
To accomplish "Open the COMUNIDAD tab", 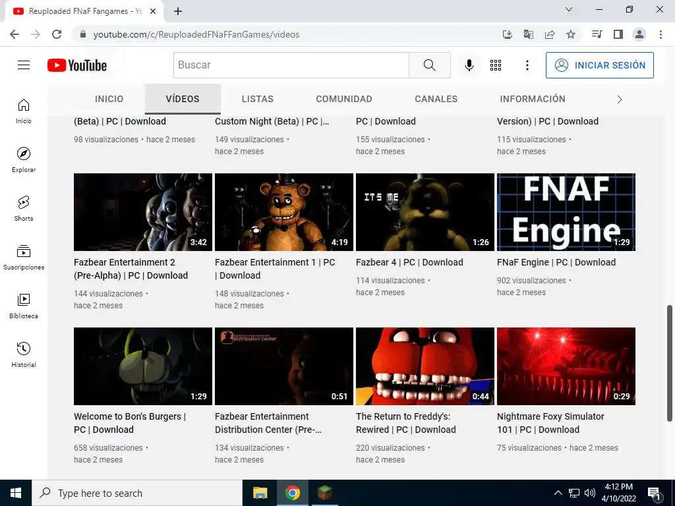I will [x=344, y=99].
